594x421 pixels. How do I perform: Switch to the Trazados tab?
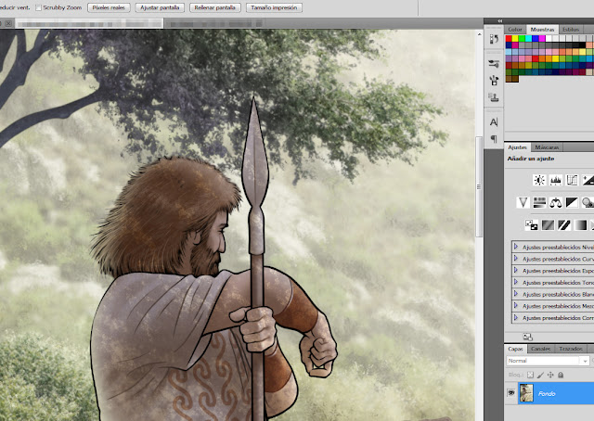(x=571, y=349)
